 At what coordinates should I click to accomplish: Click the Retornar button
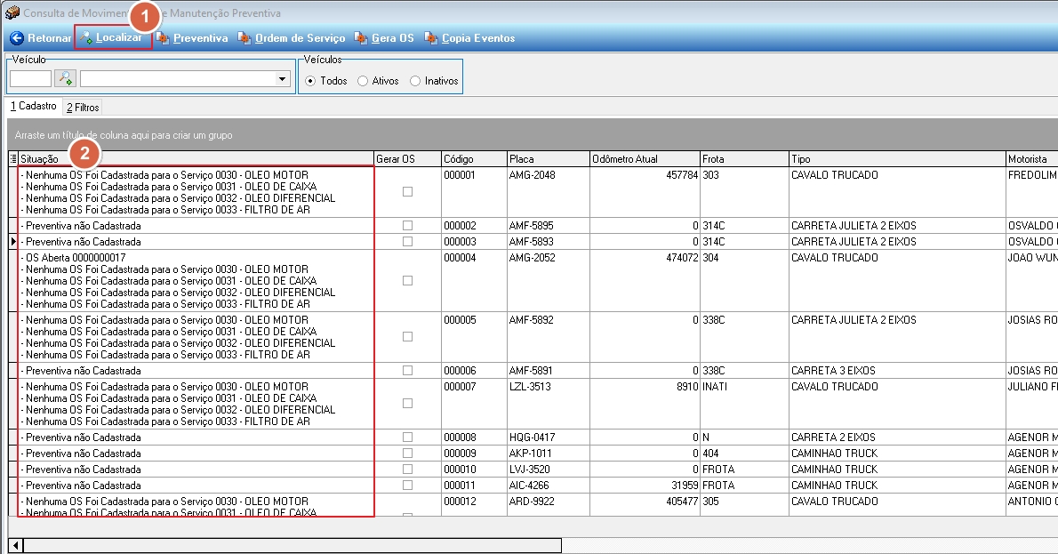tap(41, 37)
